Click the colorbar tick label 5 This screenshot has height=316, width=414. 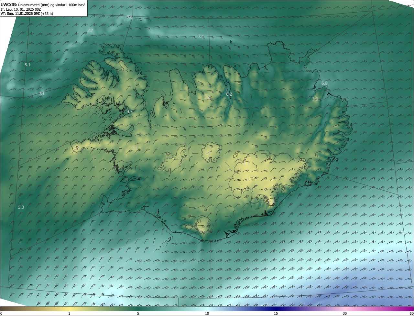(138, 314)
